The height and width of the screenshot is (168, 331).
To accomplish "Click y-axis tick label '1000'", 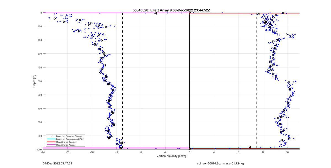I will tap(39, 149).
